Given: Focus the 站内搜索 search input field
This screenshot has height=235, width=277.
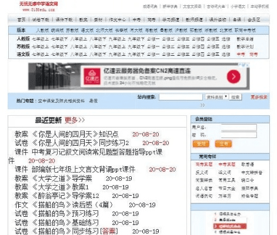Looking at the screenshot, I should click(x=181, y=97).
